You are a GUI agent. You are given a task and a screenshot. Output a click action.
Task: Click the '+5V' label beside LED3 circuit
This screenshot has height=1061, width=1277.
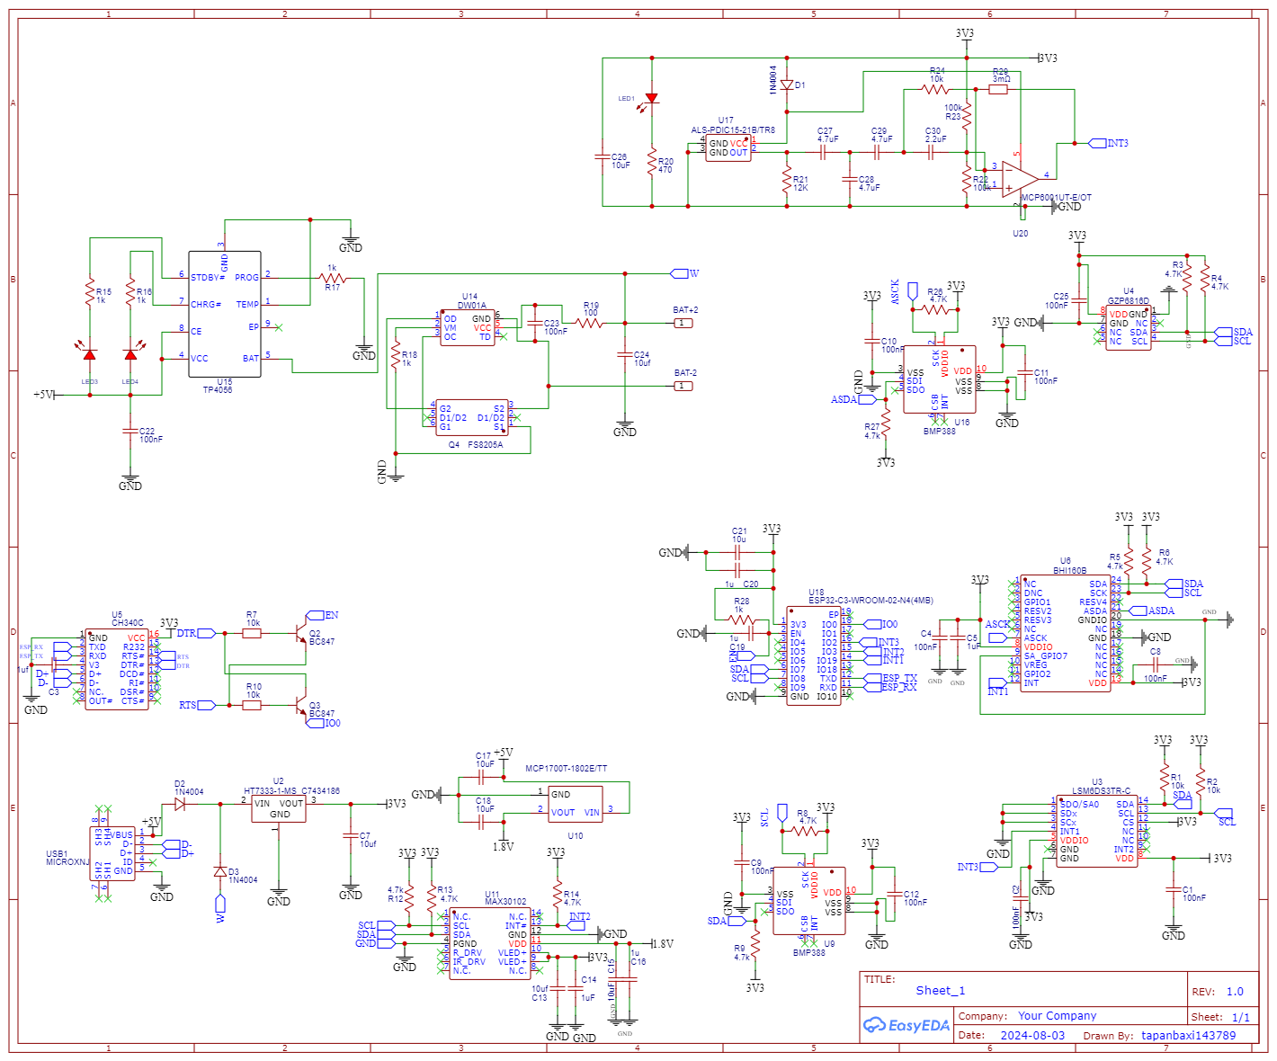43,394
